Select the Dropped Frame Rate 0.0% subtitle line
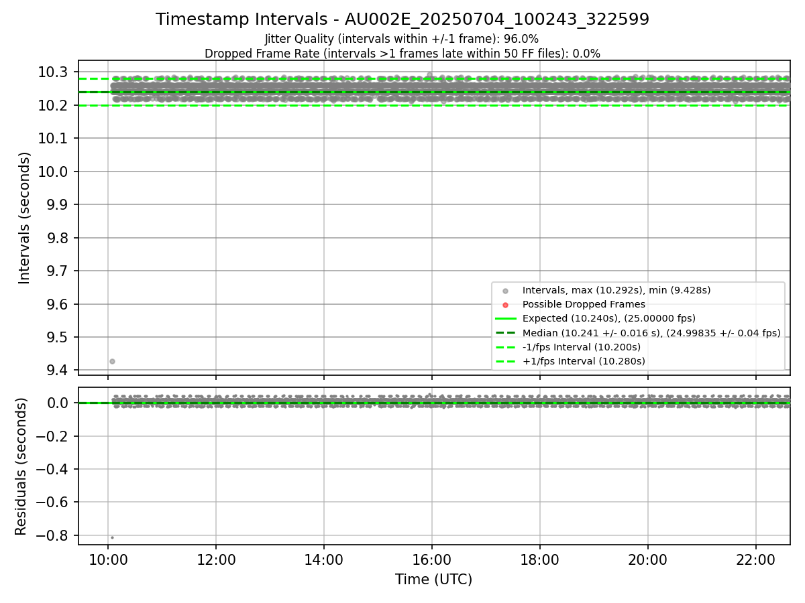The image size is (805, 603). 402,53
